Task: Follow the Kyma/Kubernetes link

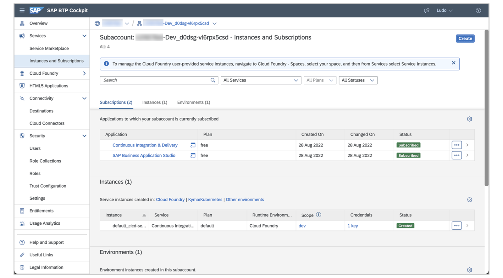Action: [205, 200]
